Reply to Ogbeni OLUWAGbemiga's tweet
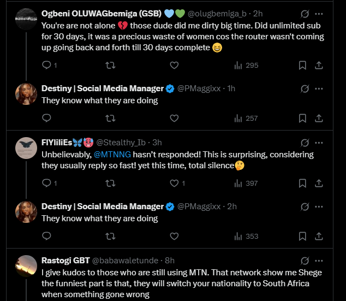 tap(46, 66)
